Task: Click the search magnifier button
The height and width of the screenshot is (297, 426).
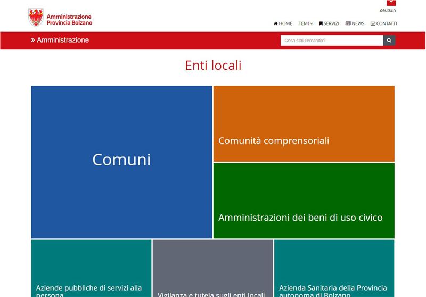Action: tap(389, 41)
